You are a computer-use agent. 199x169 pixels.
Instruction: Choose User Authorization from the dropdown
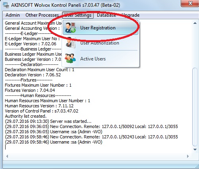(x=100, y=43)
